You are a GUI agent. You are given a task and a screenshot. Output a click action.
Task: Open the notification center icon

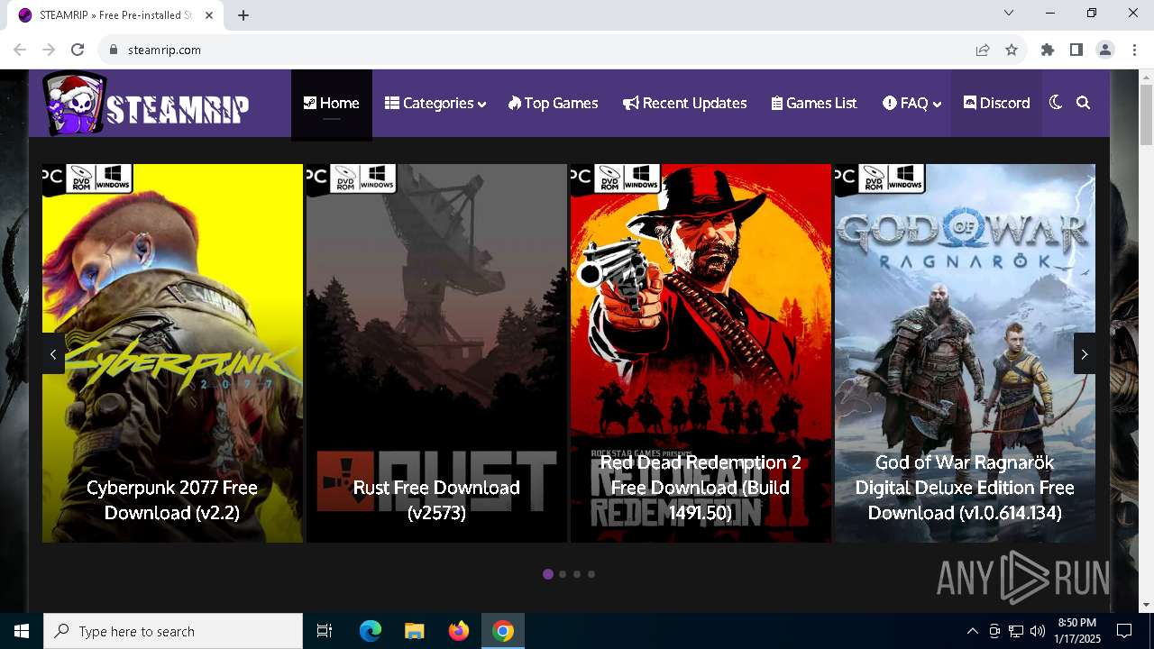pyautogui.click(x=1124, y=631)
